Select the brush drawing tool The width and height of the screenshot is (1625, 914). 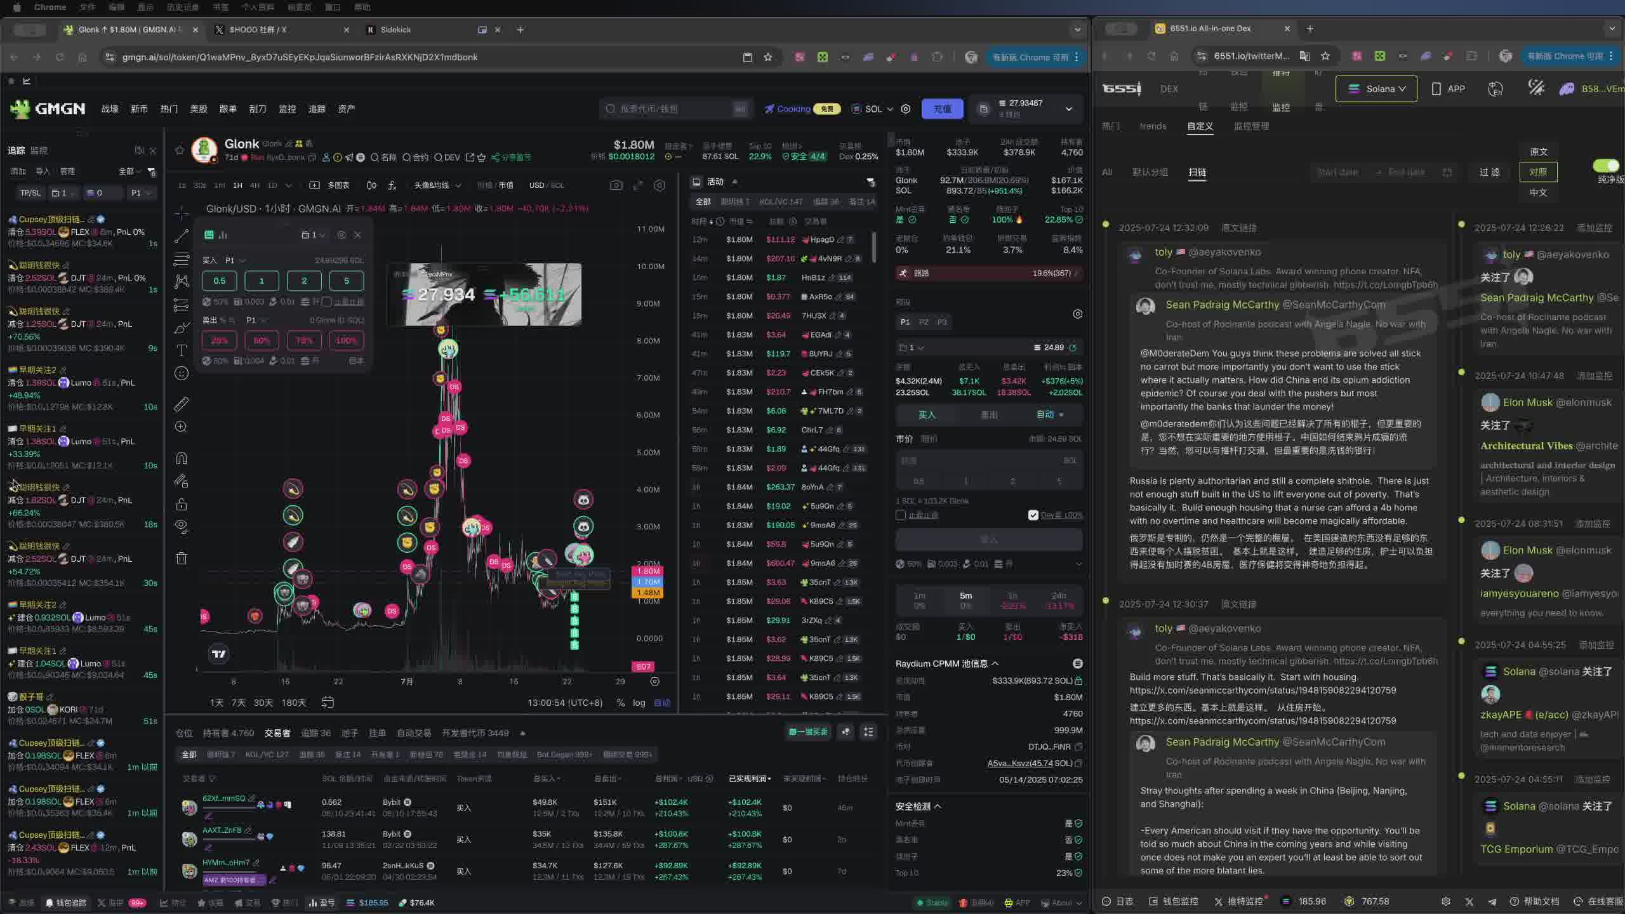(182, 328)
